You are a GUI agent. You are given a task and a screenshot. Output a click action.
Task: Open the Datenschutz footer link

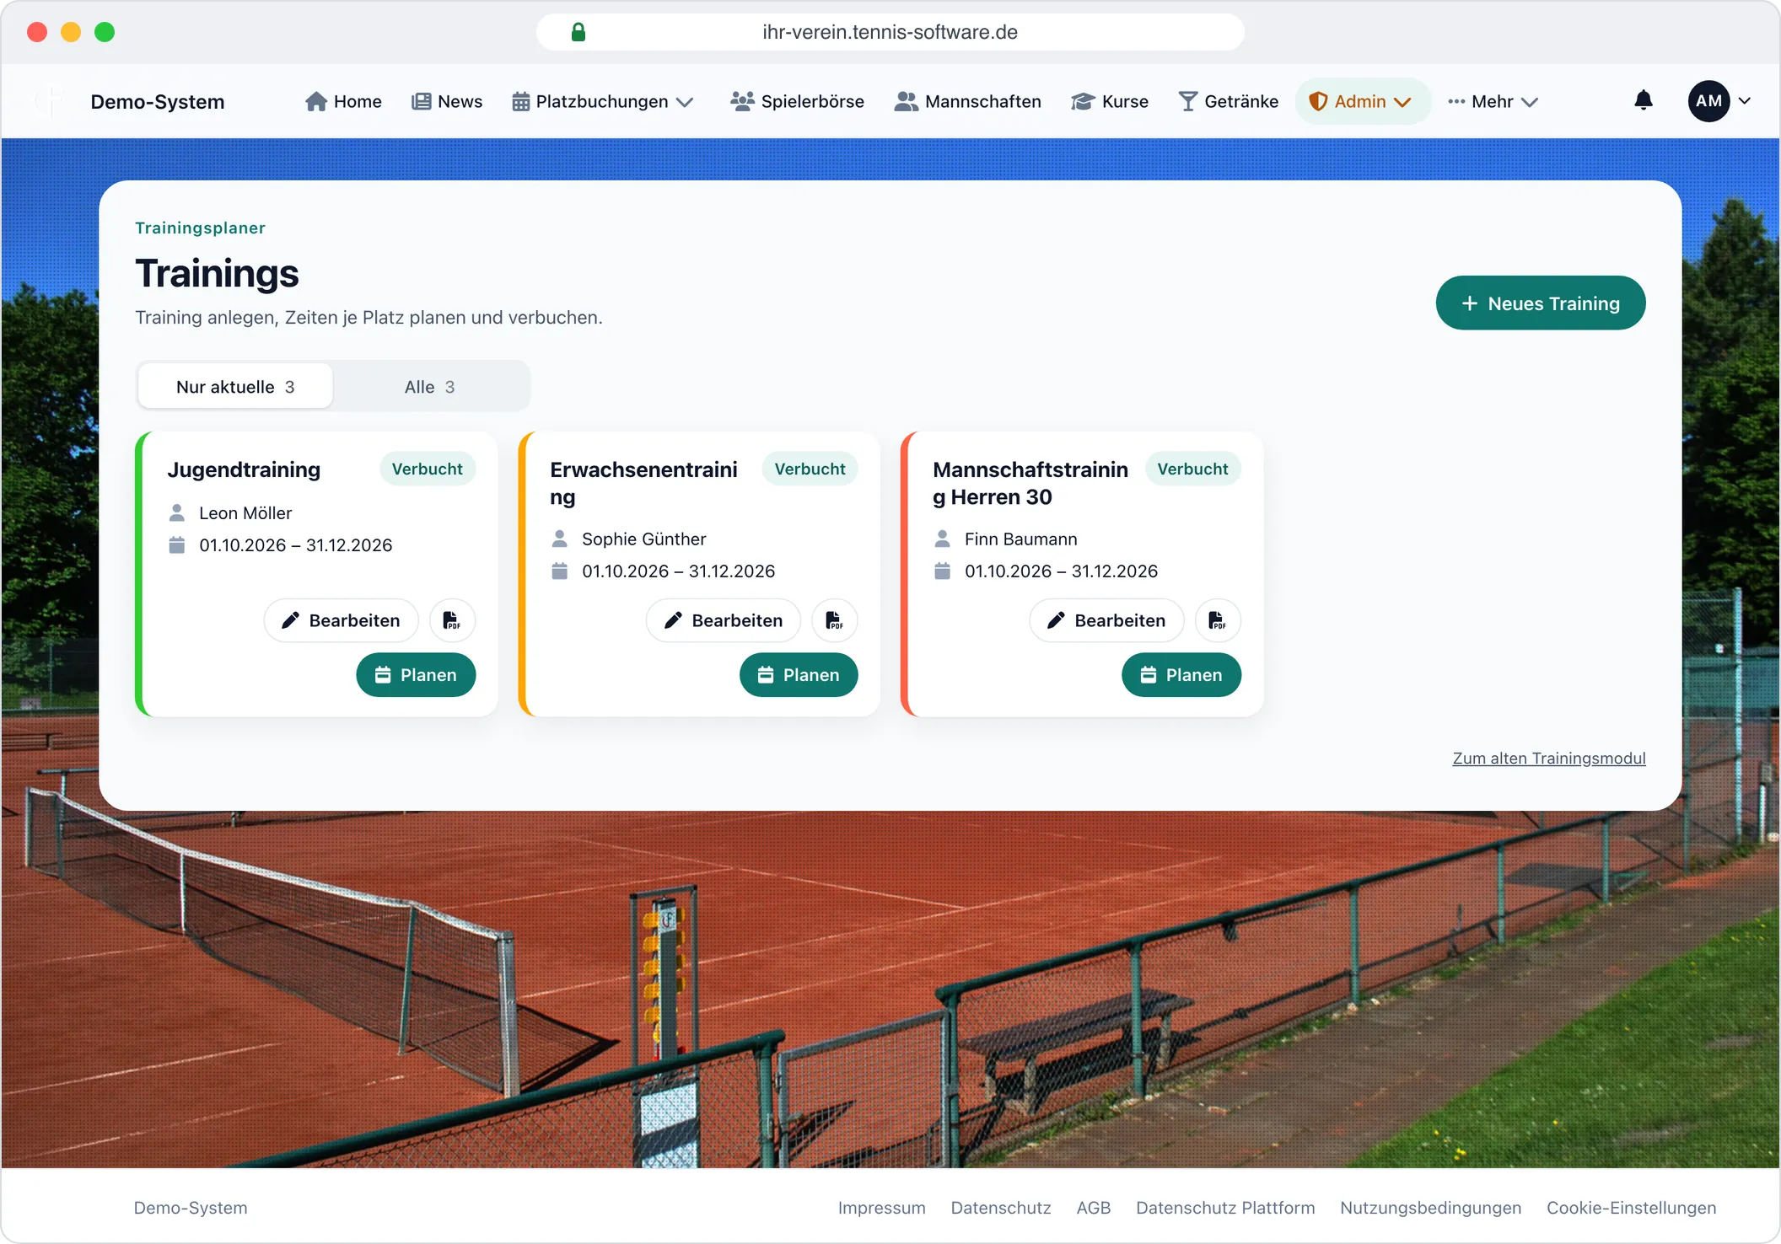point(1001,1207)
